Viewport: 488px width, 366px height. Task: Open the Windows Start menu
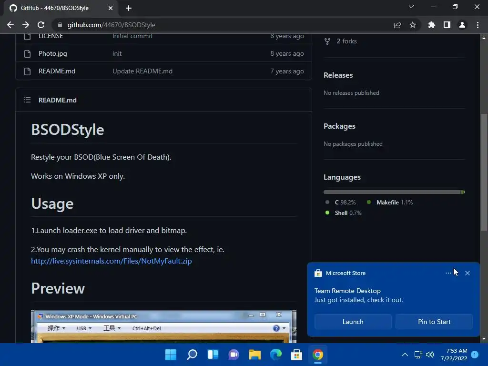[x=171, y=355]
